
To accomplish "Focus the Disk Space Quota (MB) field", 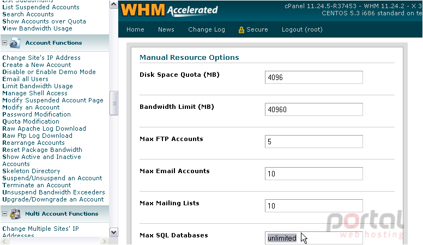I will tap(314, 77).
